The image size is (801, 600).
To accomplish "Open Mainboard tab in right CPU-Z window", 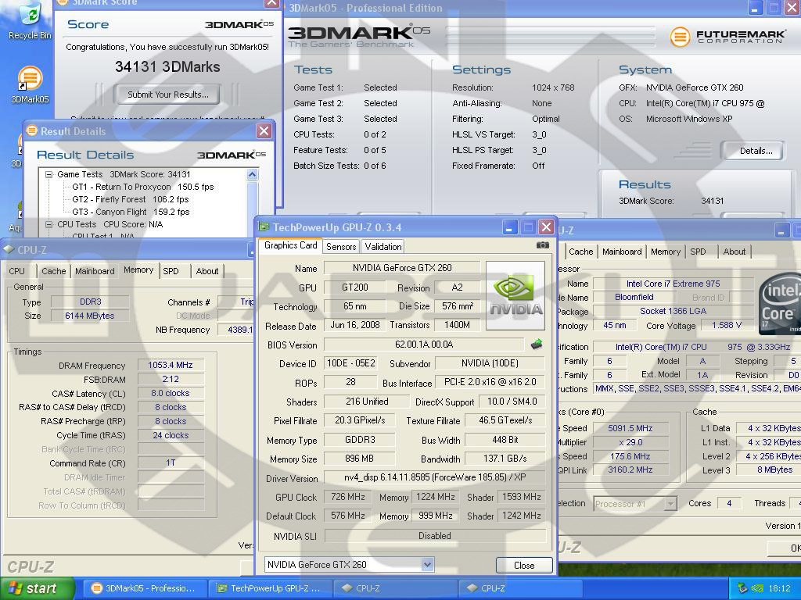I will 622,252.
